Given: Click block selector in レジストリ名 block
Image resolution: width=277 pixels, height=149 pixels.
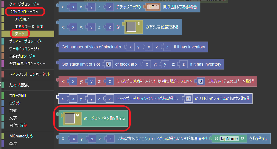Looking at the screenshot, I should click(x=70, y=118).
